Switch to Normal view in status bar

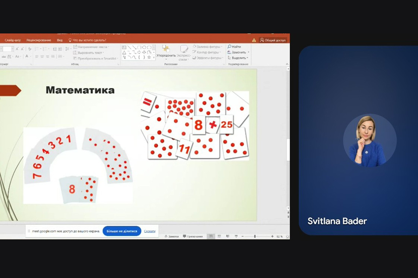point(211,236)
